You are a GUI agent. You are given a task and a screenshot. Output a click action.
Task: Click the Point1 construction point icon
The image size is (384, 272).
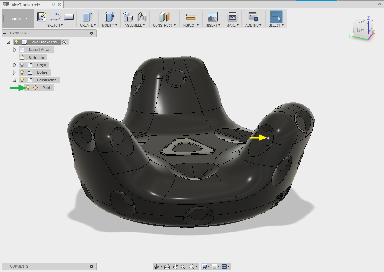[x=35, y=88]
